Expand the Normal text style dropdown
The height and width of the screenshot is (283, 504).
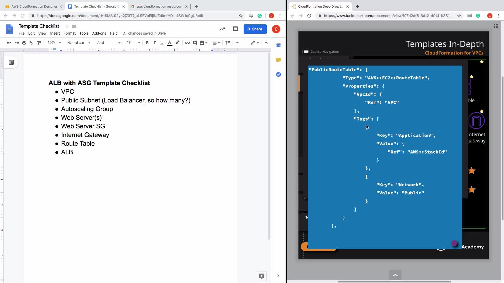coord(79,43)
